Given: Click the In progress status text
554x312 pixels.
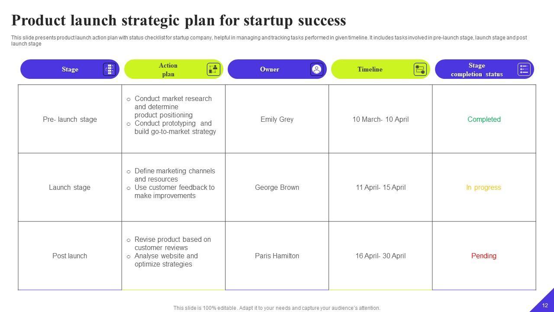Looking at the screenshot, I should tap(483, 188).
